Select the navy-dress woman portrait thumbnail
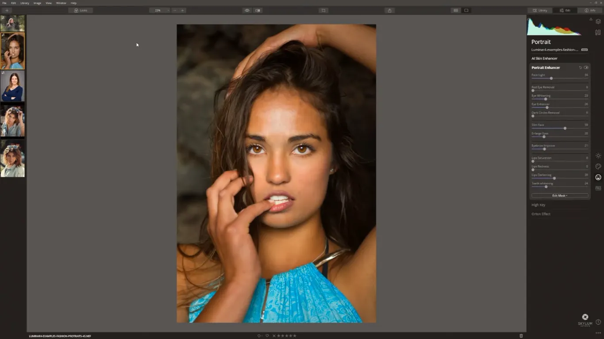 (12, 87)
